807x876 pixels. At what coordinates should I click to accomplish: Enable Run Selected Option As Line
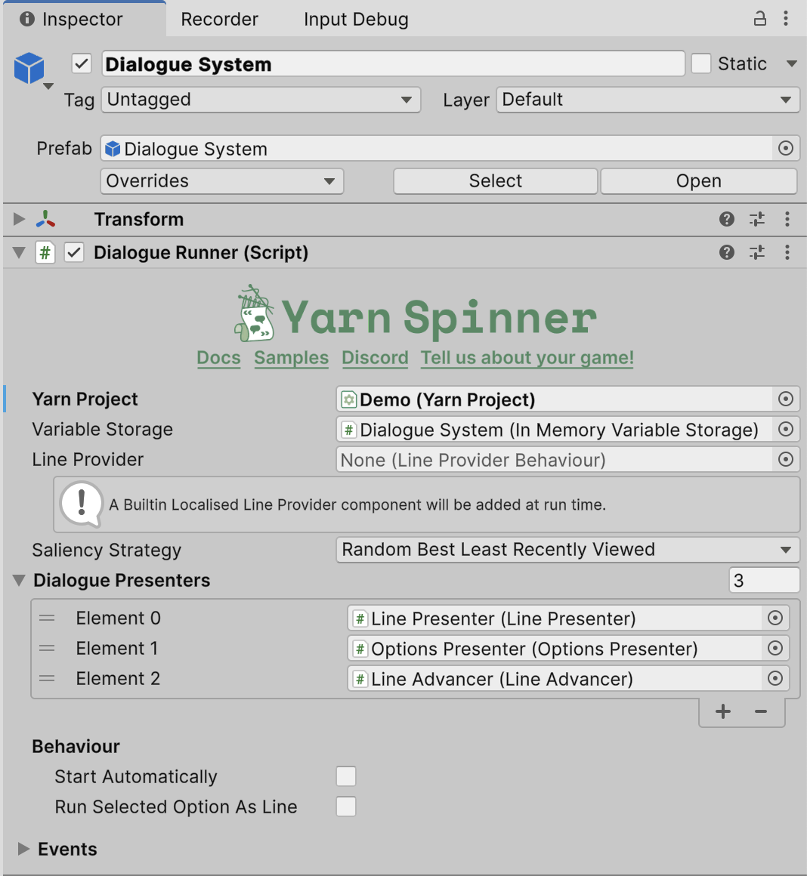click(346, 807)
